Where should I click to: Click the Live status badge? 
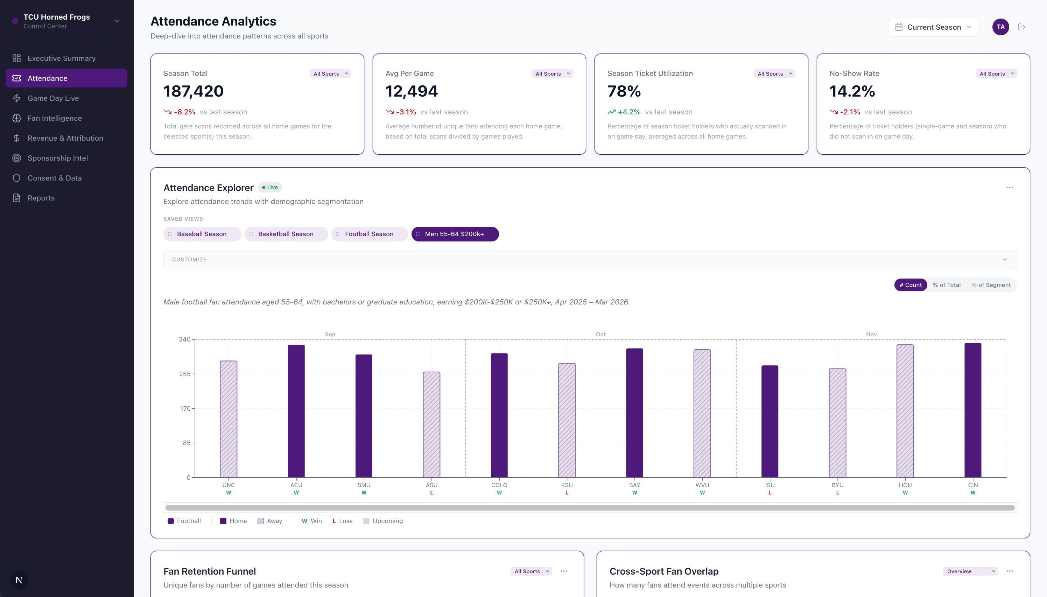(x=270, y=187)
